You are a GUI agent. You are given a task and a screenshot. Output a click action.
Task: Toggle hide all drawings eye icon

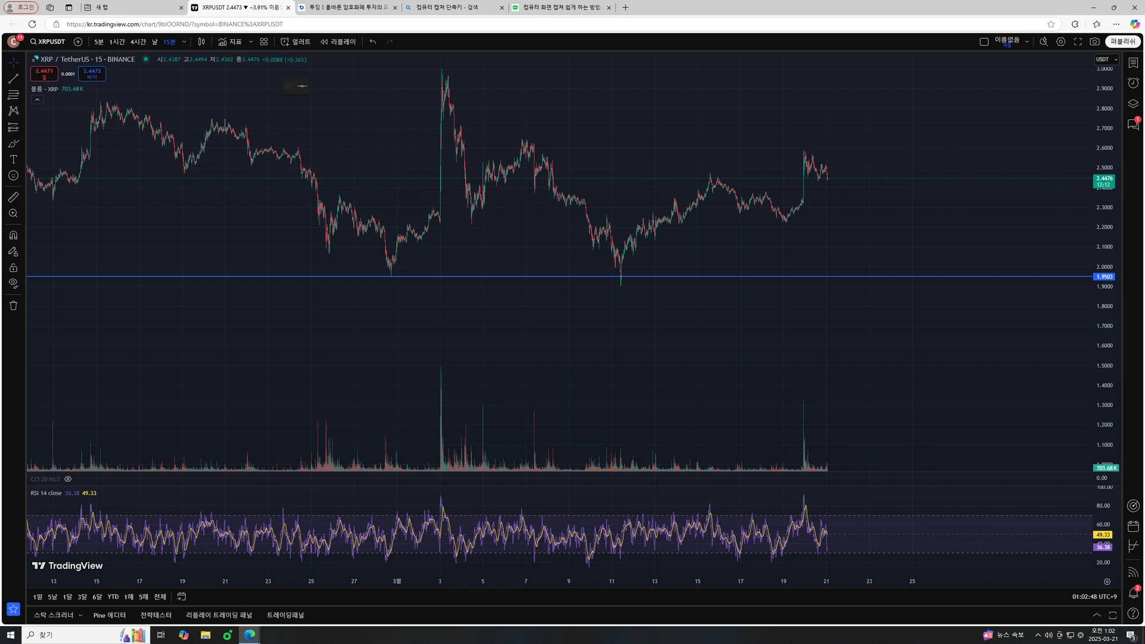[x=13, y=284]
